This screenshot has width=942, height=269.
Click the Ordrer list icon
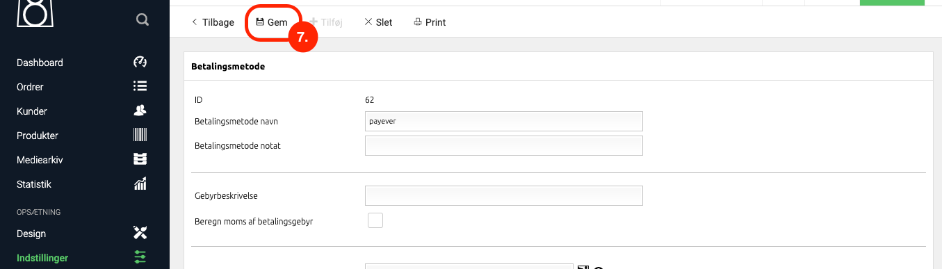tap(140, 86)
